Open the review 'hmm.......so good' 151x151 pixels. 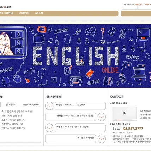pyautogui.click(x=80, y=106)
